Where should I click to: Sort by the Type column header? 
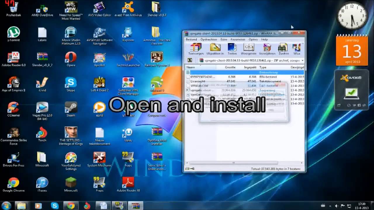273,67
